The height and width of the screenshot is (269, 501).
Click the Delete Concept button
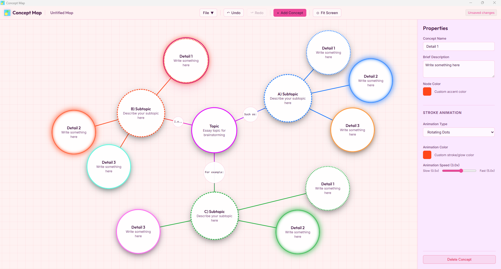click(459, 259)
